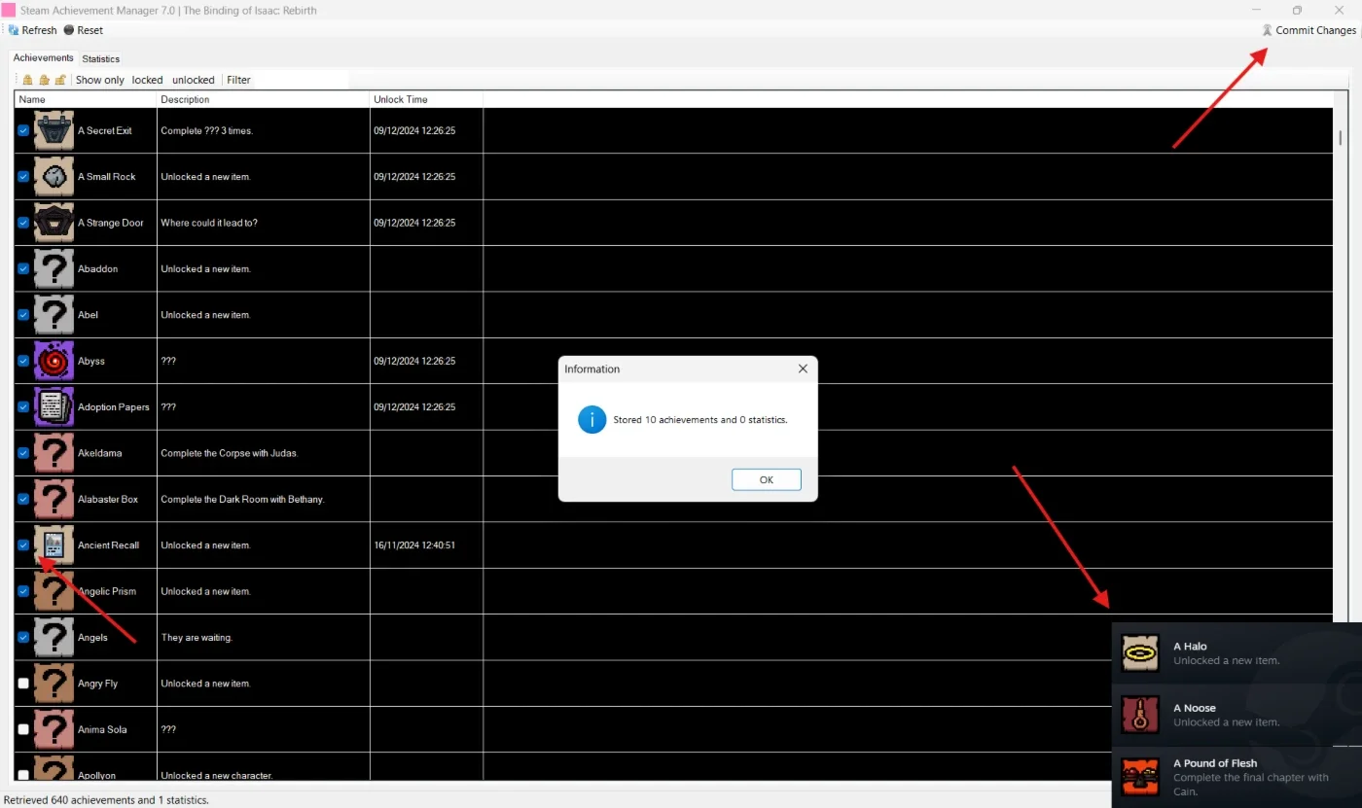1362x808 pixels.
Task: Check the Angry Fly checkbox
Action: coord(23,684)
